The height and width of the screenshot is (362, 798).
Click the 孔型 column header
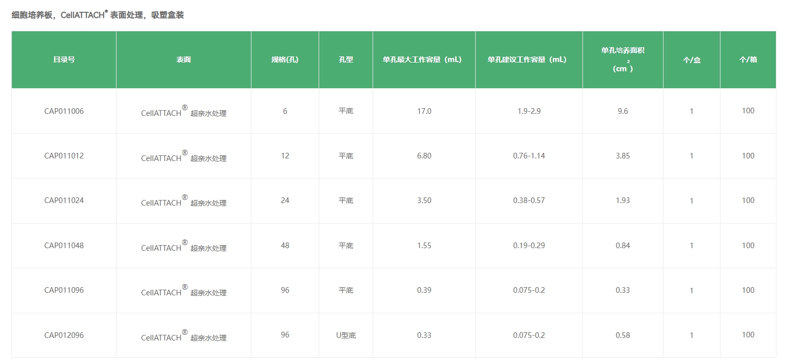[x=346, y=59]
